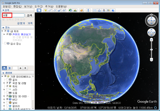Viewport: 160px width, 111px height.
Task: Select the add image overlay tool
Action: pos(59,10)
